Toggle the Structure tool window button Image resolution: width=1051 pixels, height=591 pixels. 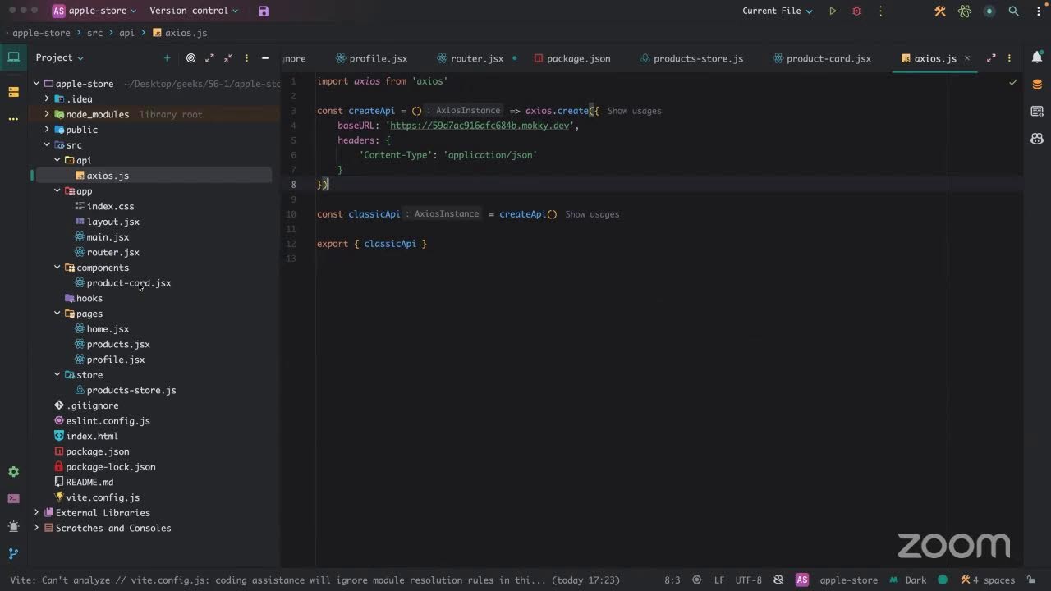point(13,92)
